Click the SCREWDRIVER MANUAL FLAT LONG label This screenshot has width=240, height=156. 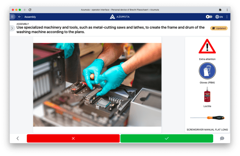[207, 130]
